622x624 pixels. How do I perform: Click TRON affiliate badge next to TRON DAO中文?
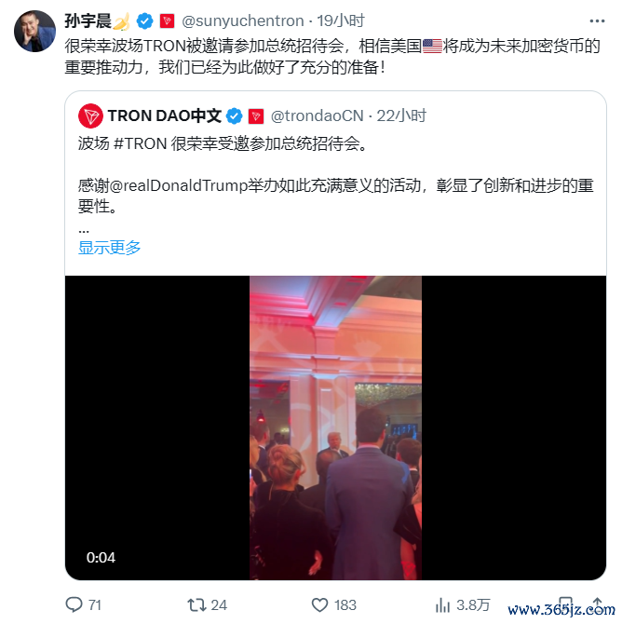pyautogui.click(x=256, y=116)
